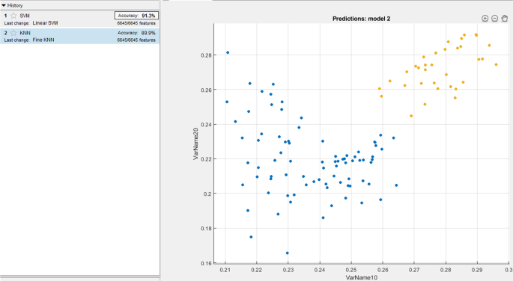Click the VarName20 y-axis label
Viewport: 513px width, 281px height.
195,143
